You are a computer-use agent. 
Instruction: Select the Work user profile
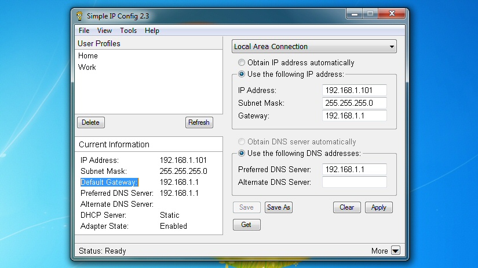[87, 67]
